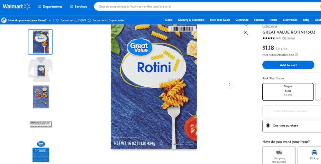Expand How do you want your items dropdown
This screenshot has height=164, width=321.
[50, 20]
